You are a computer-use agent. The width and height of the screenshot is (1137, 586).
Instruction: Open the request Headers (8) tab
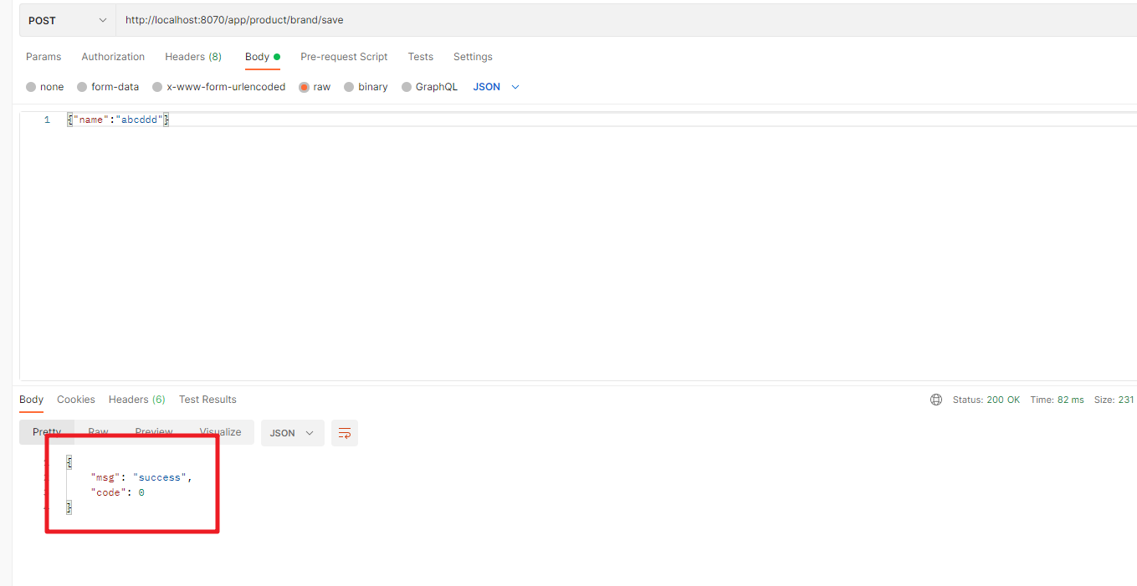pyautogui.click(x=193, y=57)
